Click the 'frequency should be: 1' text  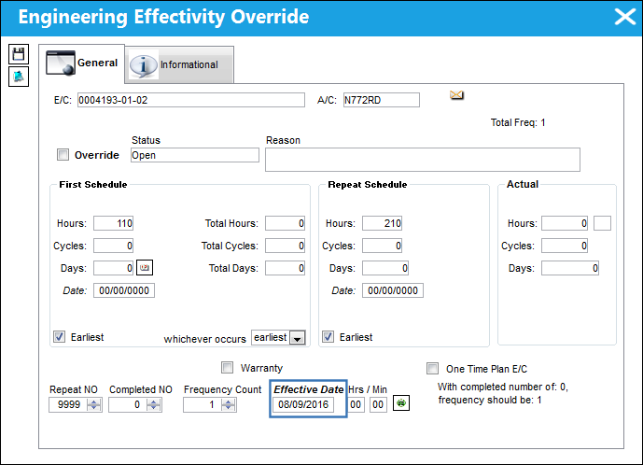pos(490,401)
